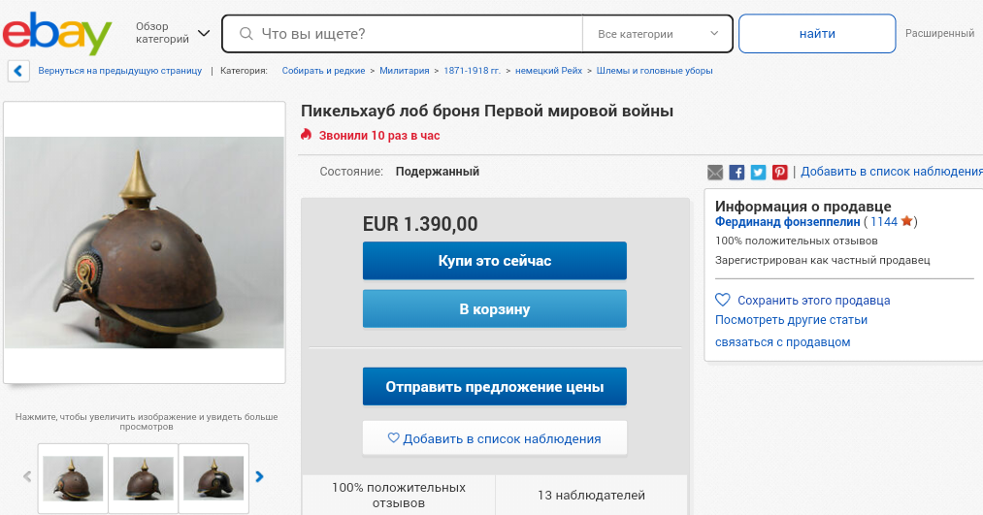
Task: Click the heart icon to save seller
Action: 723,300
